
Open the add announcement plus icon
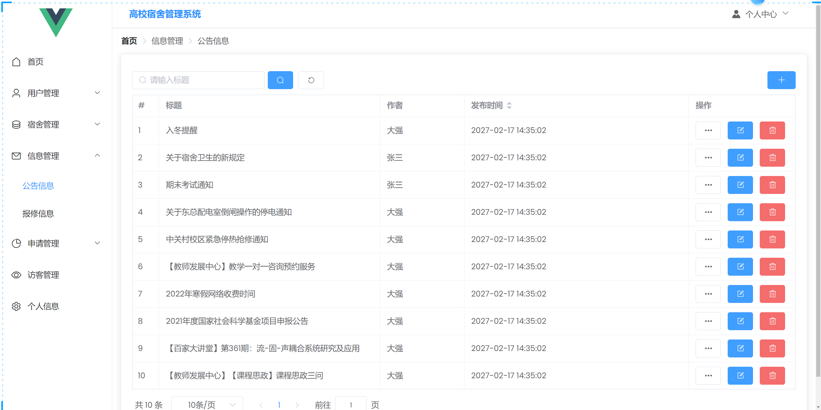click(x=781, y=80)
